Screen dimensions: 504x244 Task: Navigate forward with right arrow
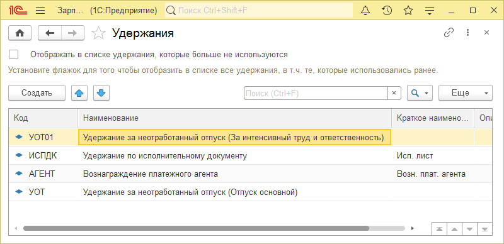click(72, 33)
